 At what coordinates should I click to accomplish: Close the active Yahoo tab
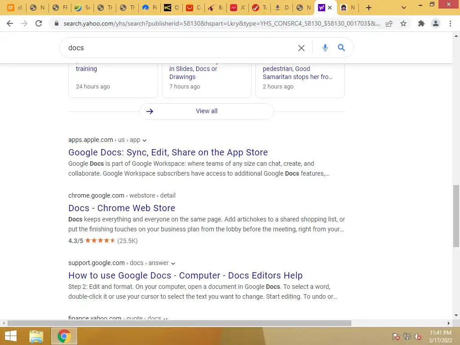click(330, 8)
